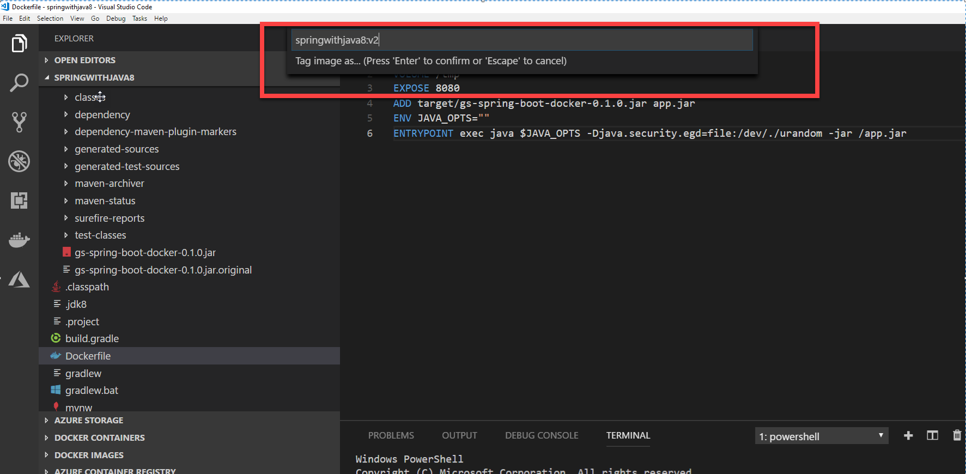Click the tag image input field
The height and width of the screenshot is (474, 966).
point(522,40)
